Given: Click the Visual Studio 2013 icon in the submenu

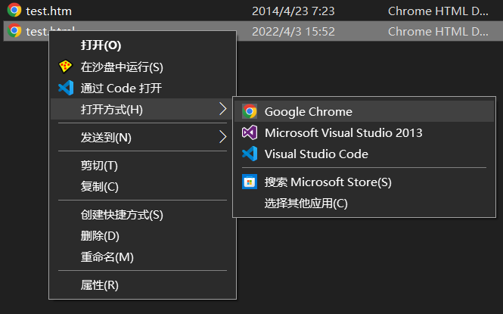Looking at the screenshot, I should [250, 133].
